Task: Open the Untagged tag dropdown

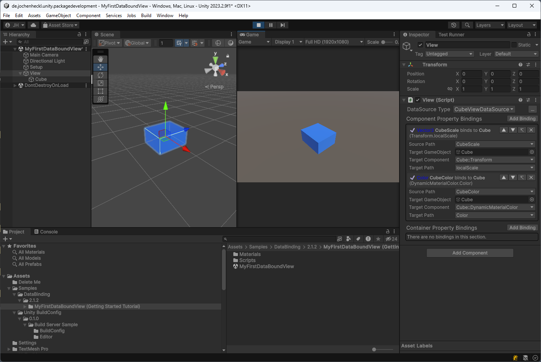Action: (x=450, y=54)
